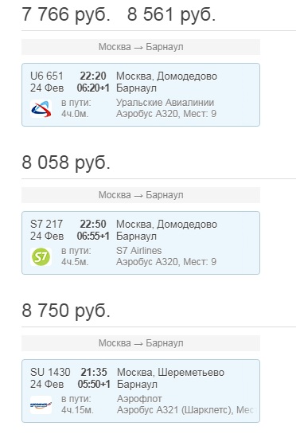Image resolution: width=296 pixels, height=438 pixels.
Task: Click Аэрофлот airline name text
Action: point(139,399)
